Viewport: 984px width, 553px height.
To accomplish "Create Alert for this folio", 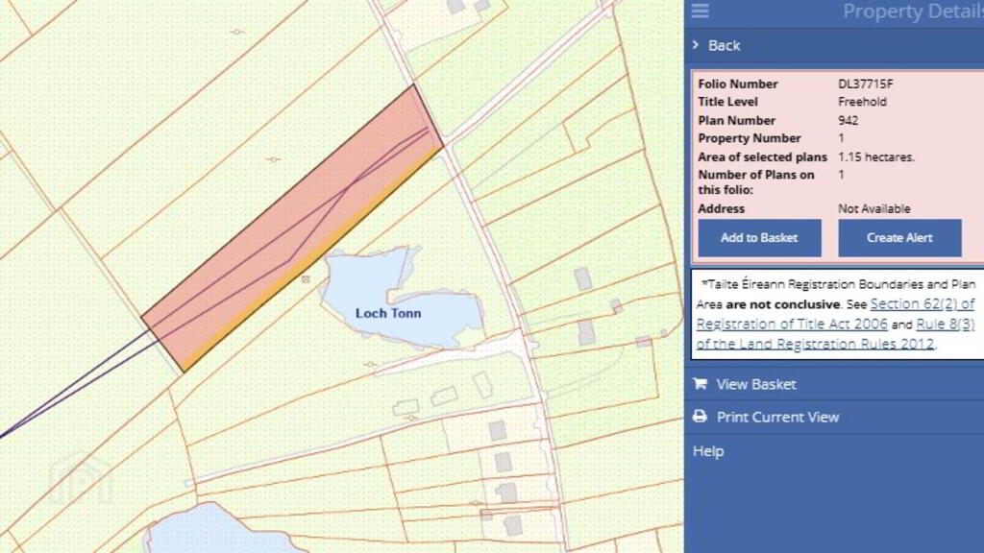I will coord(899,238).
